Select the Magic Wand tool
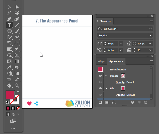This screenshot has width=159, height=134. 9,13
